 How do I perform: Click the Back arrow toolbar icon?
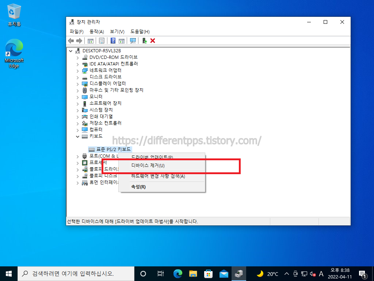(x=71, y=41)
